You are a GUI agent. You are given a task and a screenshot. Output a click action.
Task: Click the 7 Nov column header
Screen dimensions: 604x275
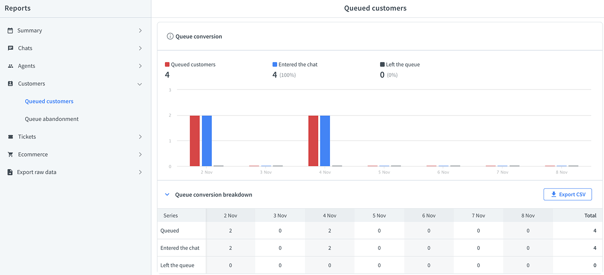point(478,216)
